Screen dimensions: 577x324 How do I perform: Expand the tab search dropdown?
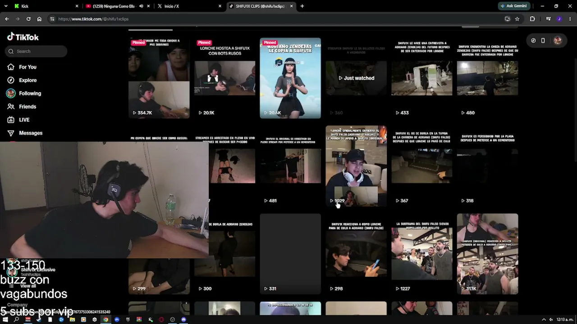[5, 6]
